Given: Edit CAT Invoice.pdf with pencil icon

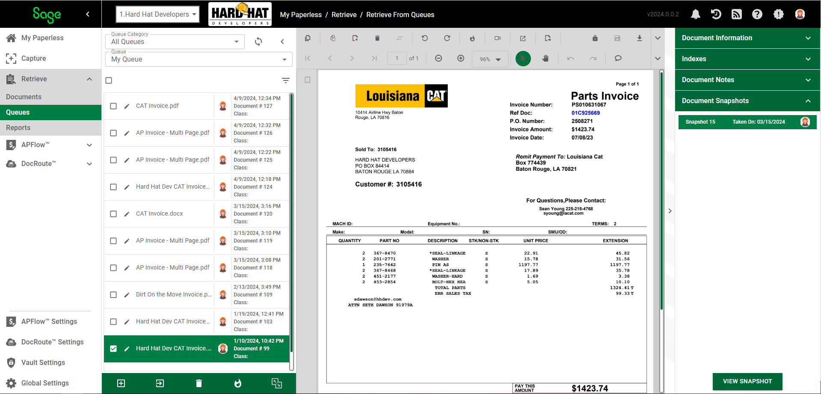Looking at the screenshot, I should [127, 106].
